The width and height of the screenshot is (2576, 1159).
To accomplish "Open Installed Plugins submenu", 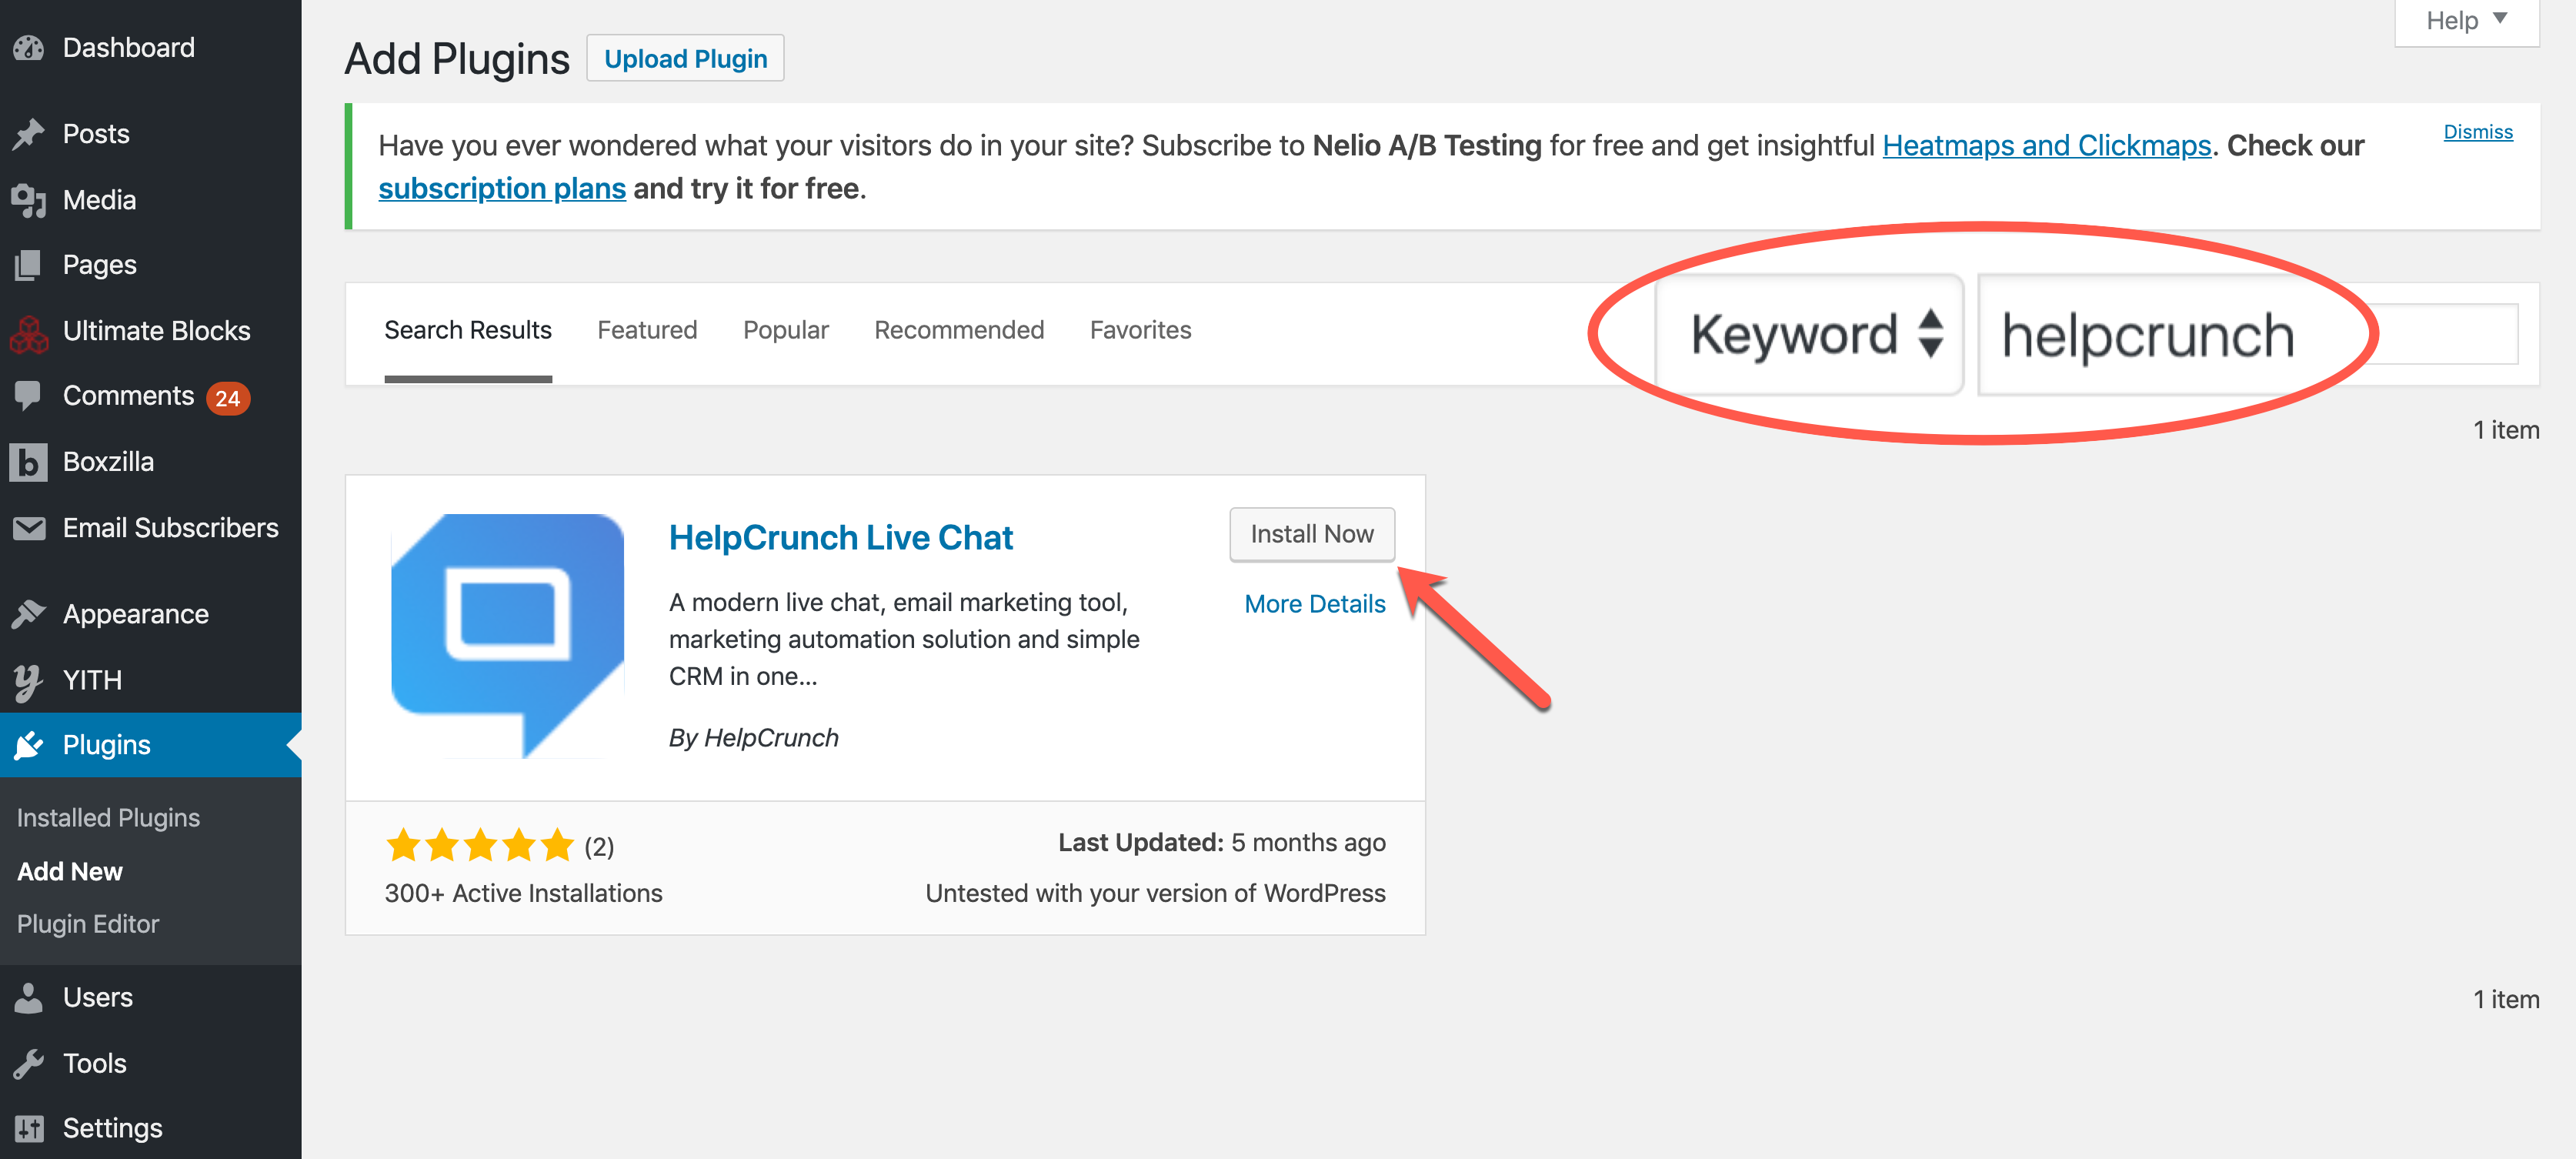I will tap(108, 818).
